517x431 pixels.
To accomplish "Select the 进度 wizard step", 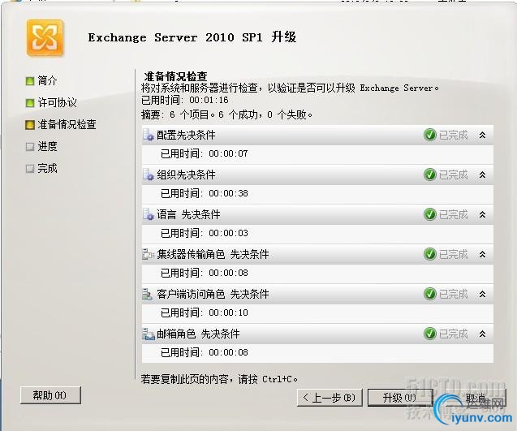I will pos(47,146).
